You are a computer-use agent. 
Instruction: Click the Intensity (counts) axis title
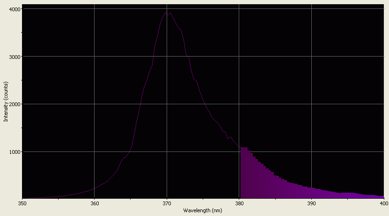coord(6,101)
